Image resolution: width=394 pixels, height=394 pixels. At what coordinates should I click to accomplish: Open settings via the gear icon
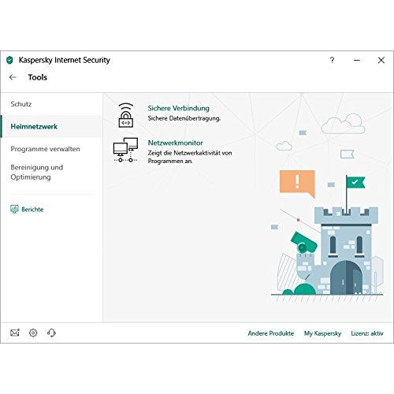[33, 333]
